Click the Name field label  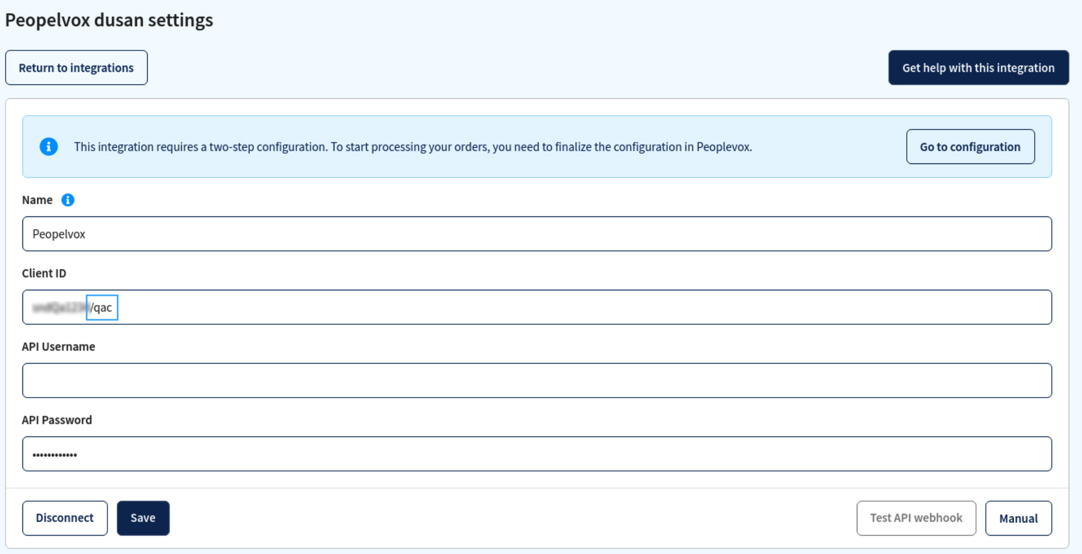(37, 200)
